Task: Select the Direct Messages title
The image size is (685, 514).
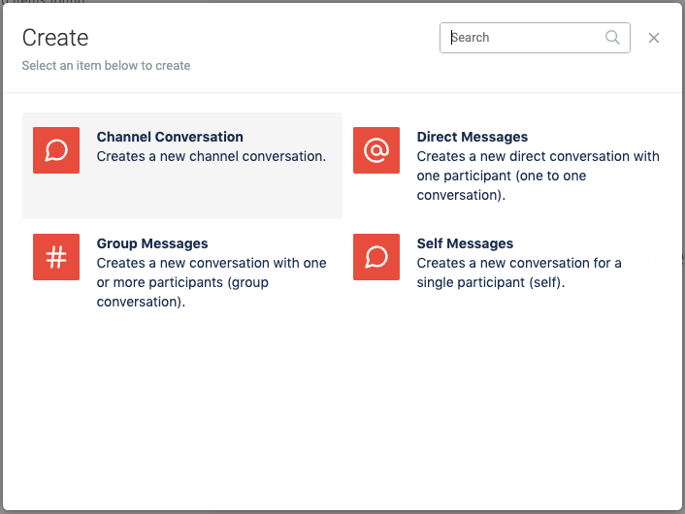Action: pos(472,137)
